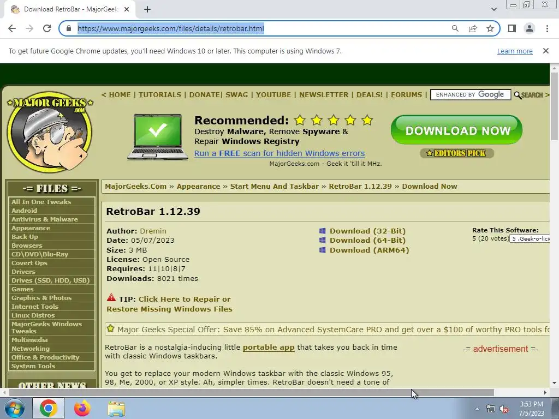This screenshot has height=419, width=559.
Task: Close the Download RetroBar tab
Action: [126, 9]
